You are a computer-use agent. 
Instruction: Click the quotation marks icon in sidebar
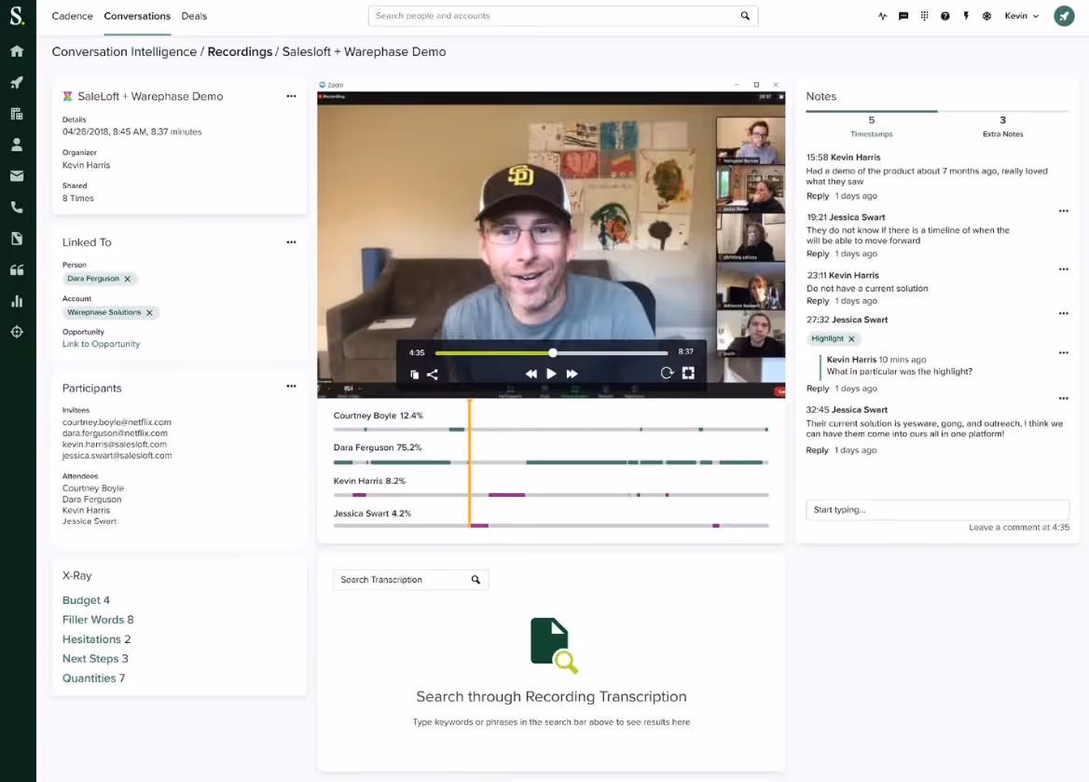pos(17,269)
